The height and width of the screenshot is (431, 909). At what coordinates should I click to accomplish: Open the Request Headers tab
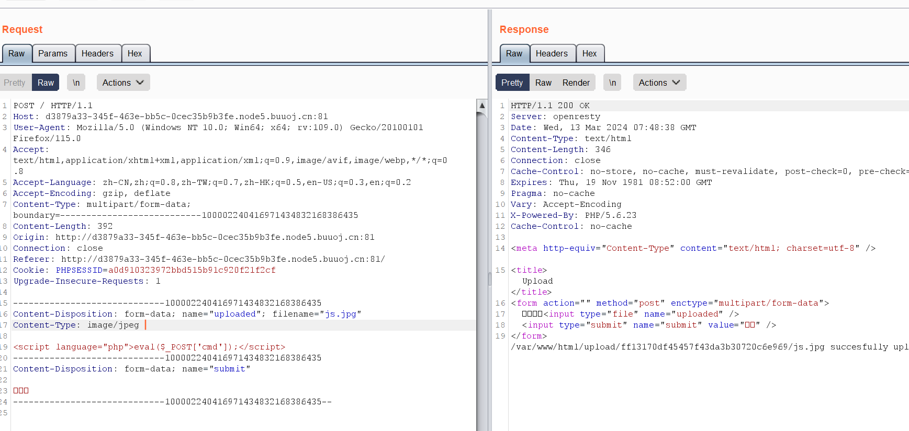97,53
